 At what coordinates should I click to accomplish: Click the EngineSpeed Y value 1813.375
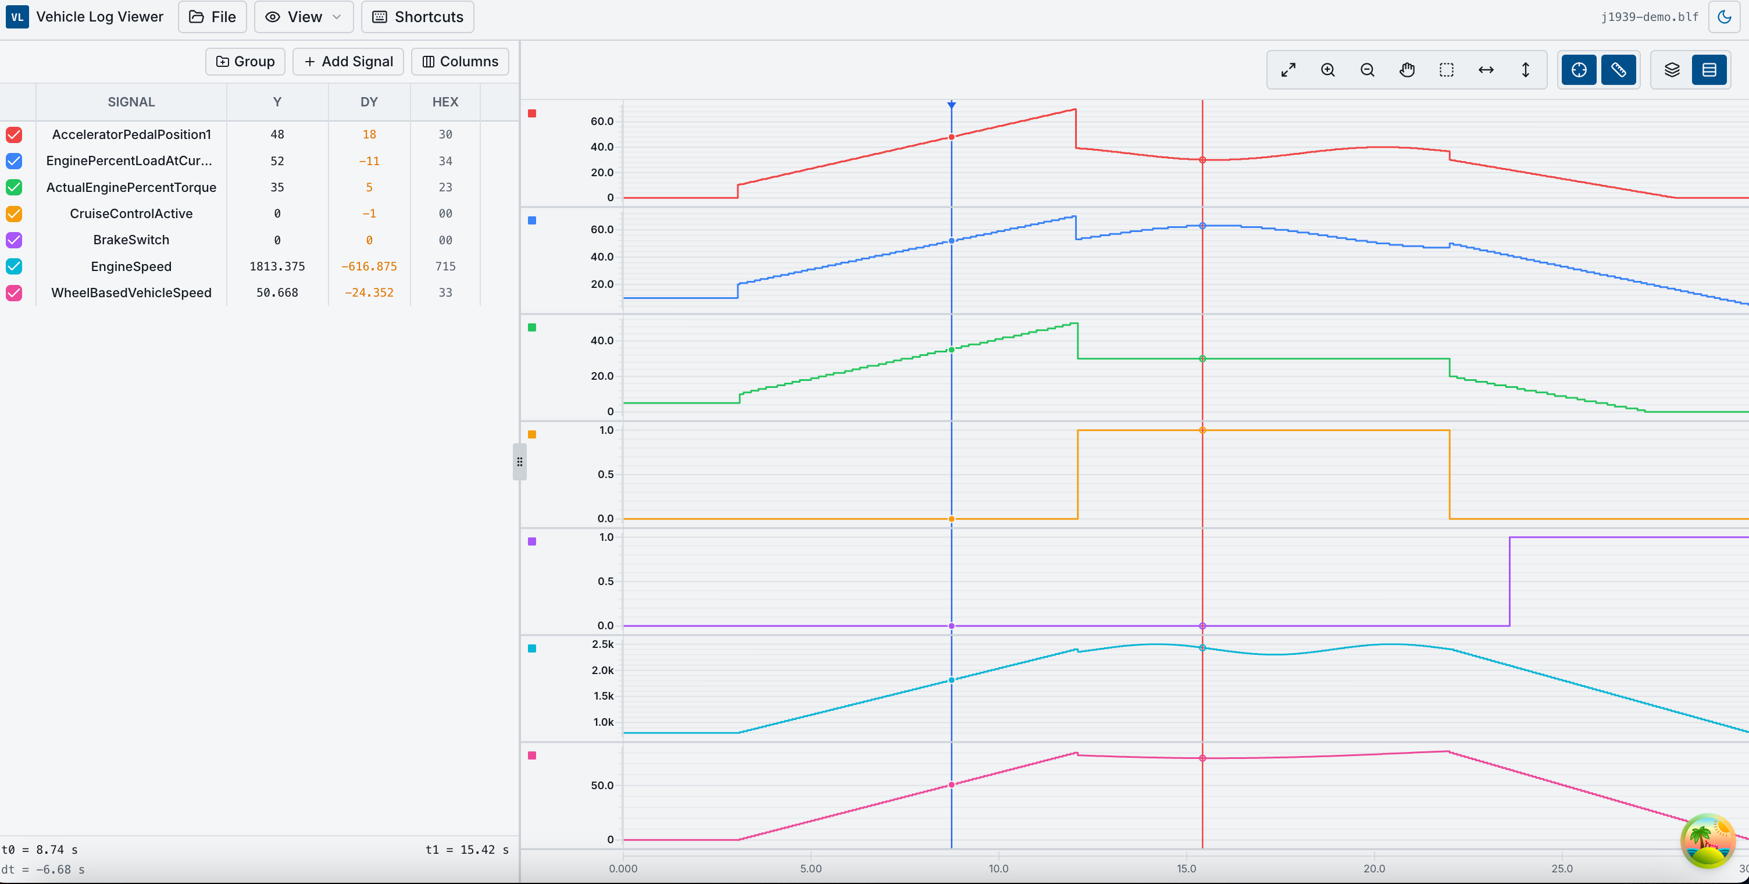coord(277,266)
